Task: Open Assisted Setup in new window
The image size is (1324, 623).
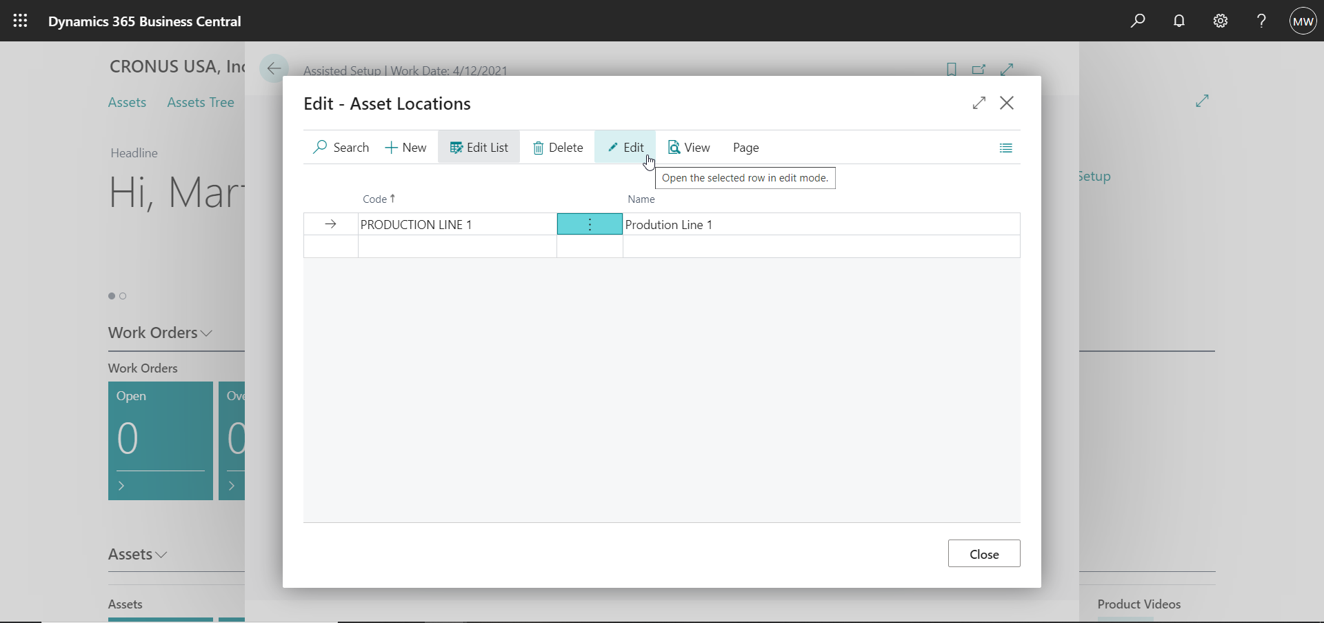Action: [x=979, y=69]
